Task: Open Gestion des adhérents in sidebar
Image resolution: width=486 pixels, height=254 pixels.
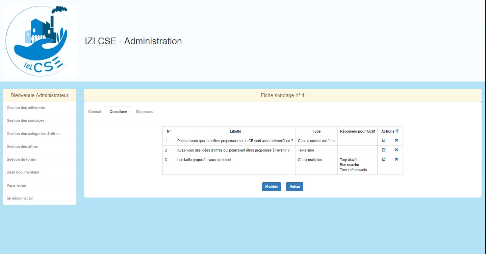Action: pos(26,108)
